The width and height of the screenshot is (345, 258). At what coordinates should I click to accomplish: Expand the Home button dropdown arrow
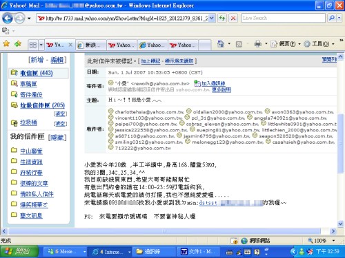[229, 43]
